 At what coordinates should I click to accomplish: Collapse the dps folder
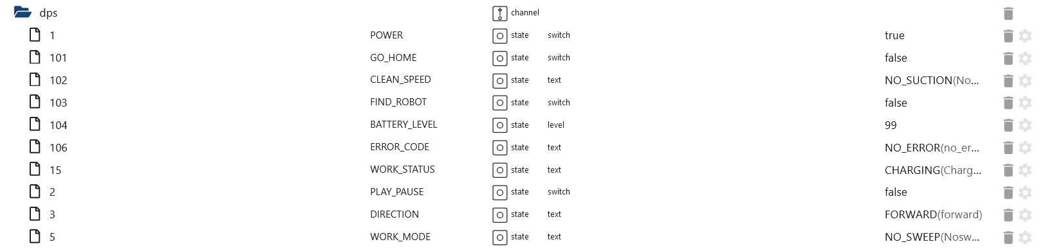click(23, 12)
